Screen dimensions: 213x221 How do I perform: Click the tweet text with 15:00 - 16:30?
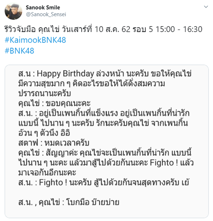(x=103, y=29)
